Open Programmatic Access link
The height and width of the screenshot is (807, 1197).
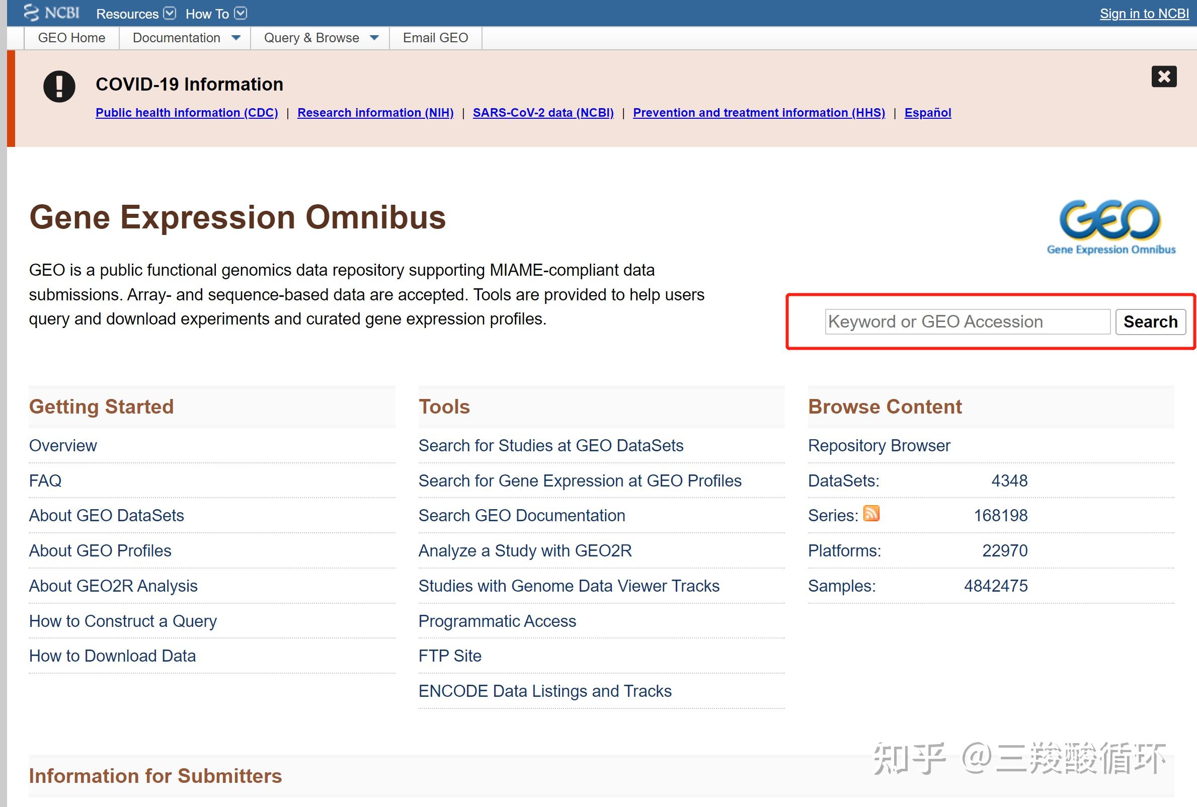pos(497,621)
